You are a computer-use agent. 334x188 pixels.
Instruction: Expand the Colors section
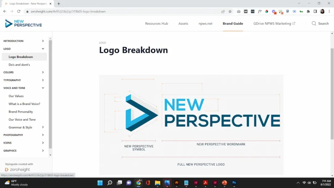(x=43, y=72)
